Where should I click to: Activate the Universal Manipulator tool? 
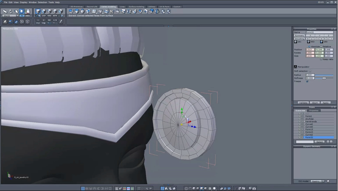(x=22, y=11)
